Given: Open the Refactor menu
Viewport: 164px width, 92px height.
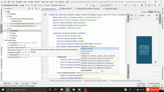Looking at the screenshot, I should pos(37,2).
